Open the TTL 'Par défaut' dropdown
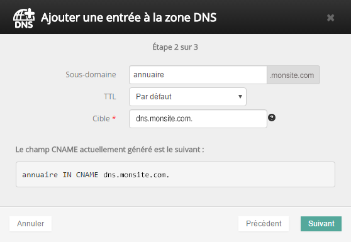351x242 pixels. click(187, 97)
